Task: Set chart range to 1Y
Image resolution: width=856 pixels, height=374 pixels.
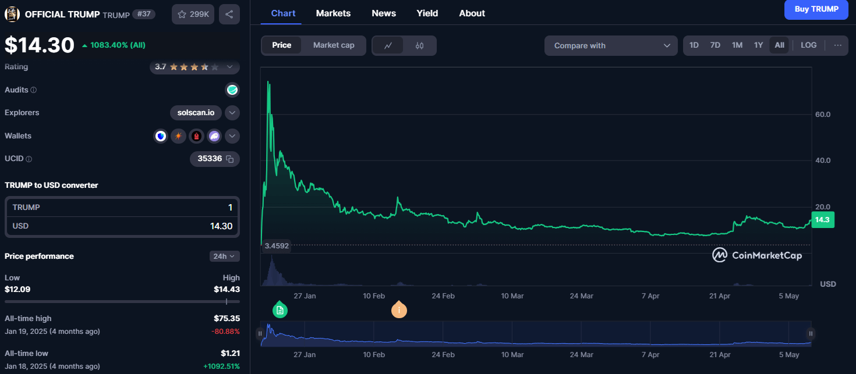Action: coord(758,45)
